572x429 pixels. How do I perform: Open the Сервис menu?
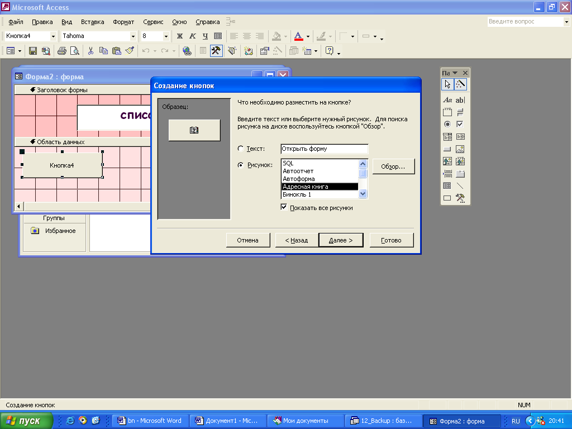[x=153, y=22]
